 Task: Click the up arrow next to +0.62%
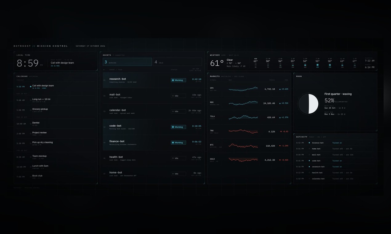(280, 89)
